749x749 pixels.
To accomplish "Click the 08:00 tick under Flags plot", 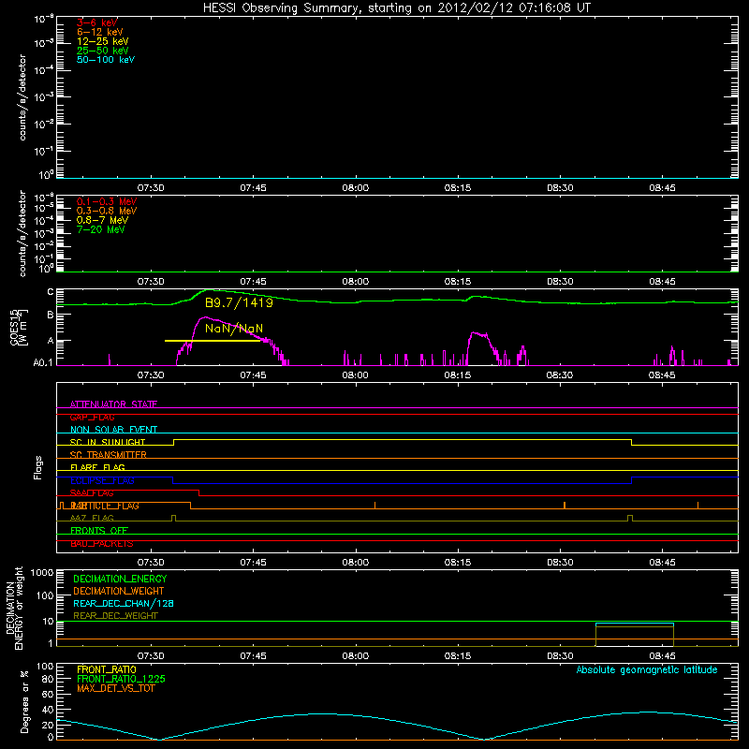I will point(356,563).
